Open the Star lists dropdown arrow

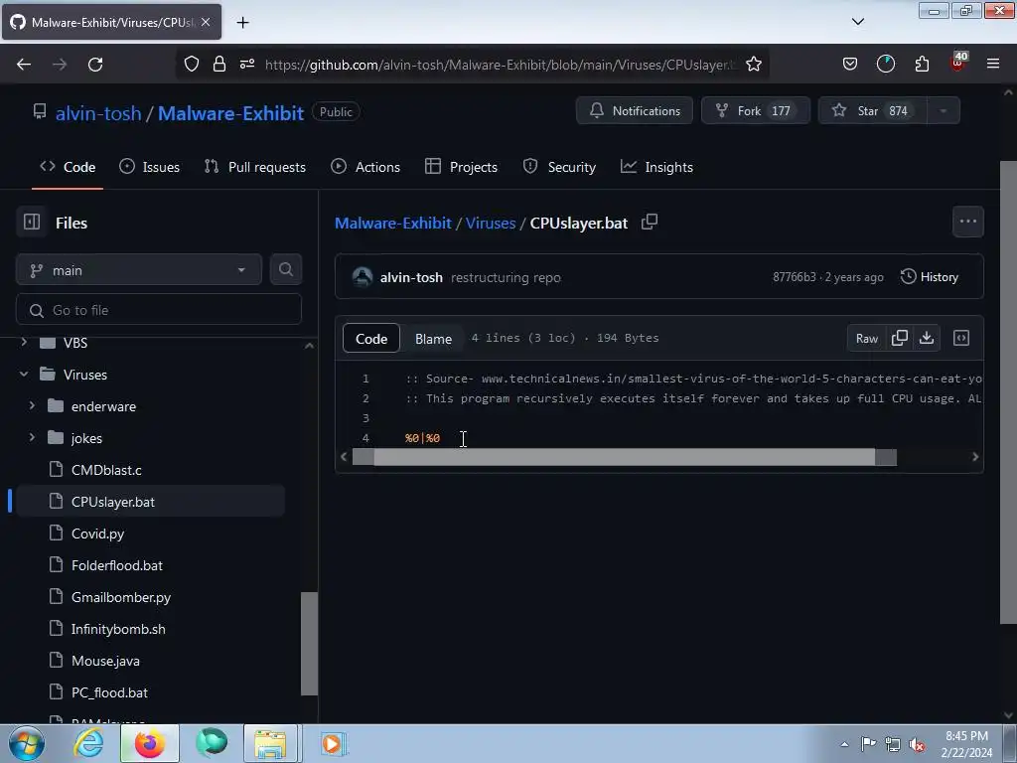944,111
